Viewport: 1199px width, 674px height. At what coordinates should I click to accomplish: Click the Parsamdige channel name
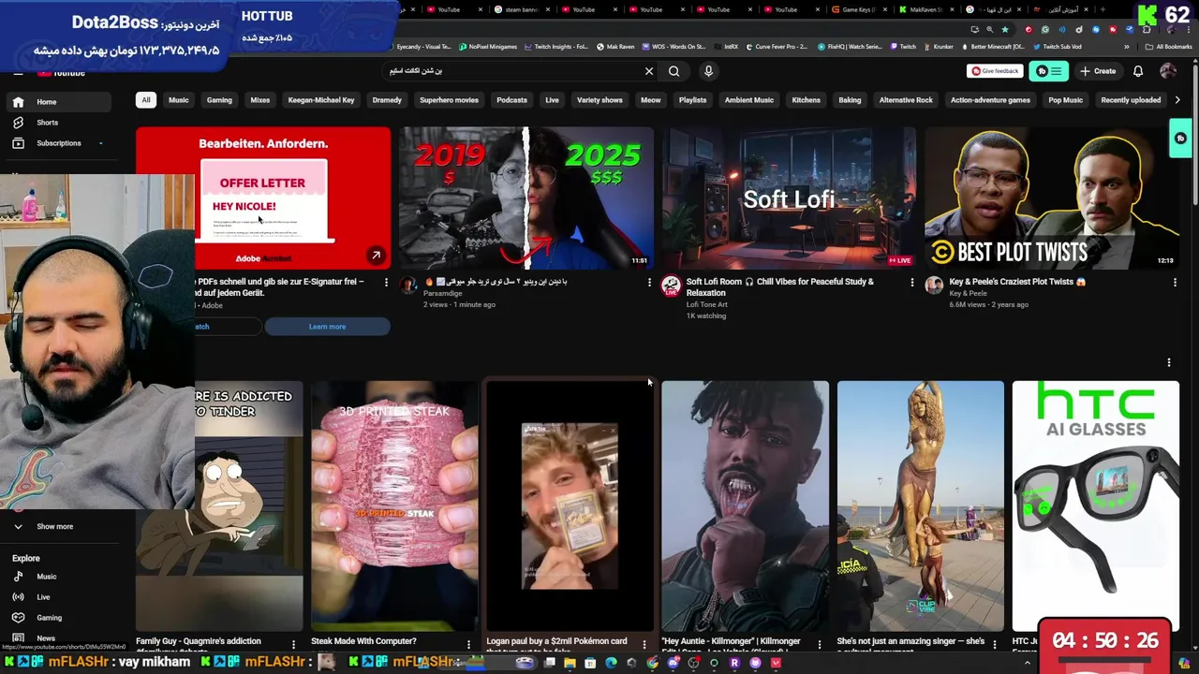coord(442,294)
